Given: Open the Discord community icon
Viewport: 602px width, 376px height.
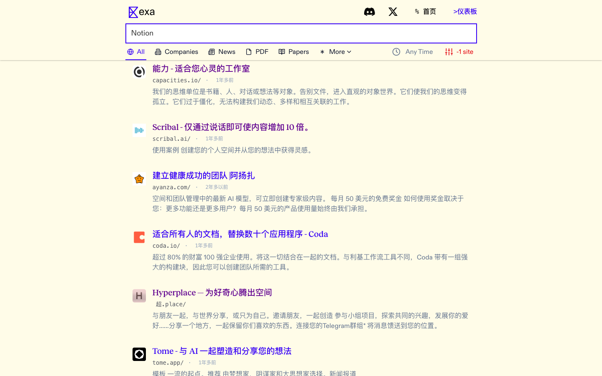Looking at the screenshot, I should pos(370,12).
